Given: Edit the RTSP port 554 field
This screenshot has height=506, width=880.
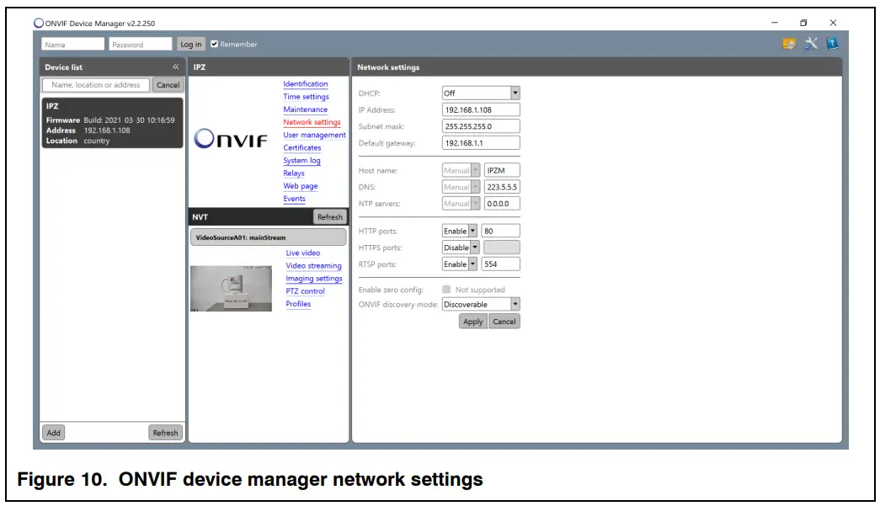Looking at the screenshot, I should click(500, 264).
